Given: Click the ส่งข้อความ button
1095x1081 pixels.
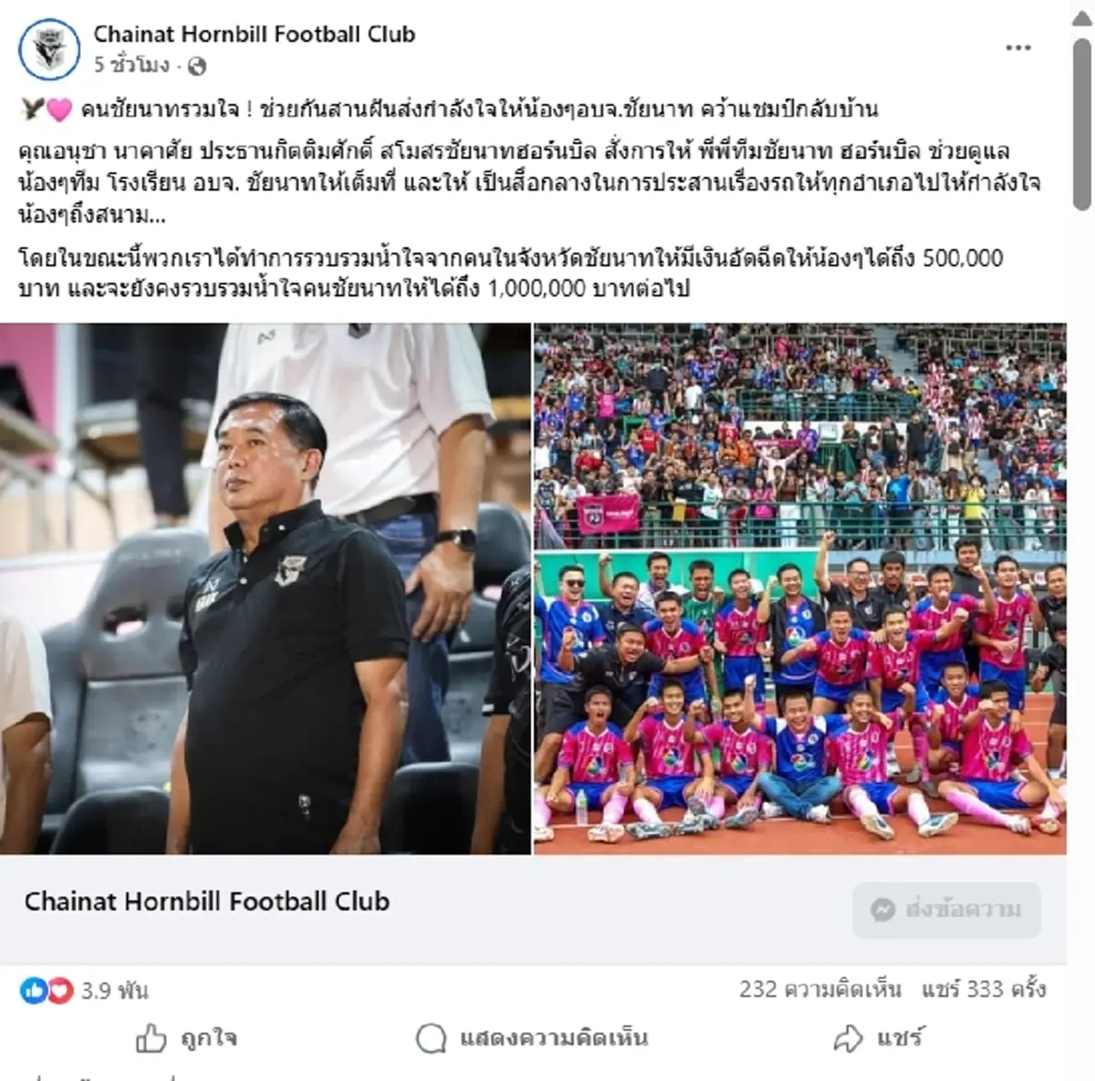Looking at the screenshot, I should [946, 909].
